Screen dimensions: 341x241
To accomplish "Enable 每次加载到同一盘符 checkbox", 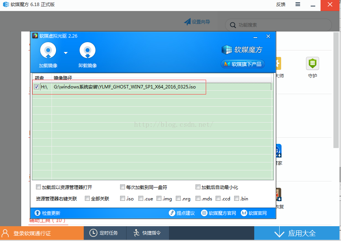I will pyautogui.click(x=123, y=187).
